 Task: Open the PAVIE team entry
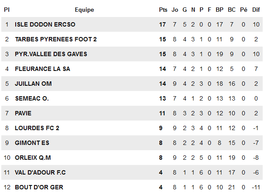[23, 113]
